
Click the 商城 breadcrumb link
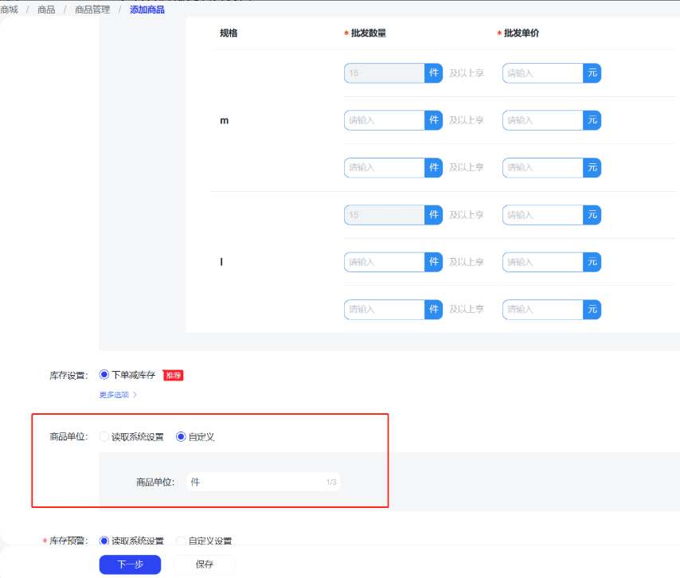point(10,10)
